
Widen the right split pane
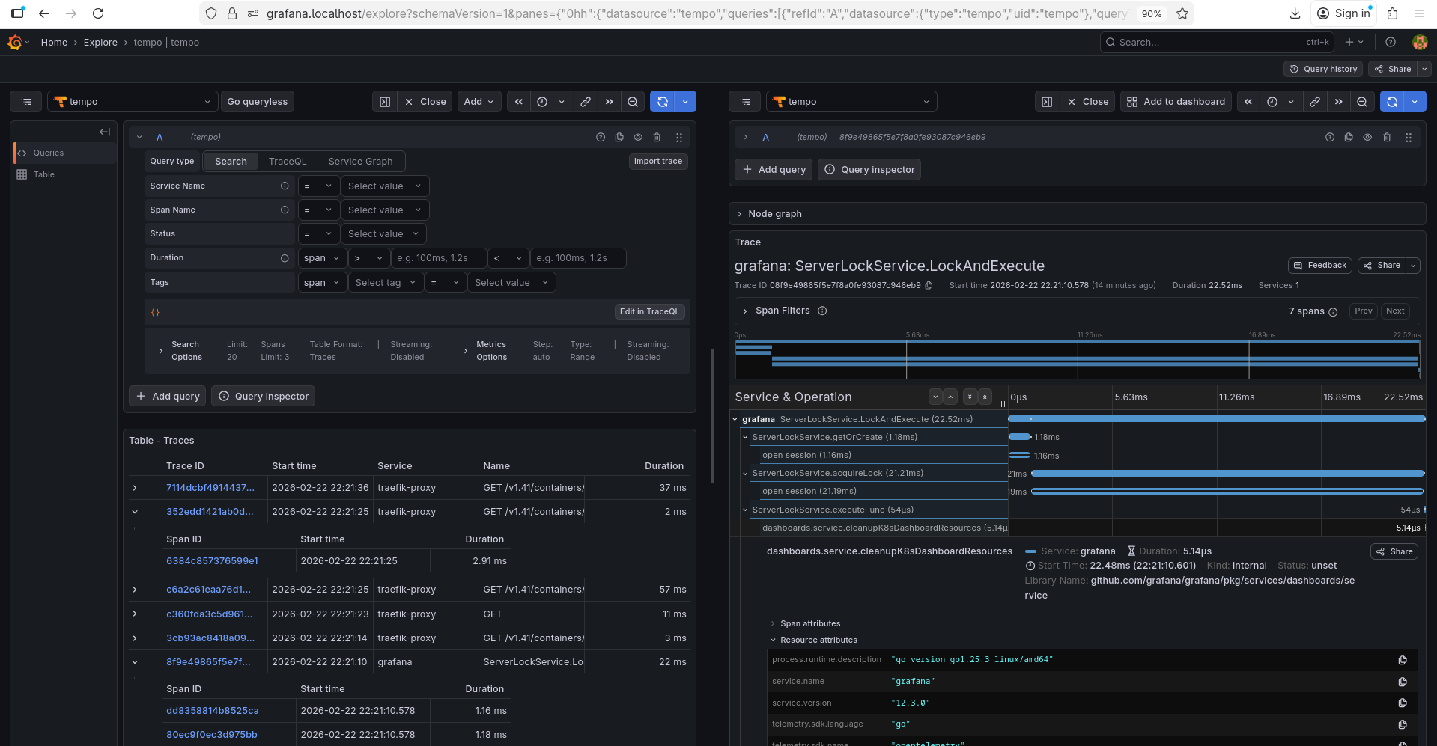pos(1047,102)
